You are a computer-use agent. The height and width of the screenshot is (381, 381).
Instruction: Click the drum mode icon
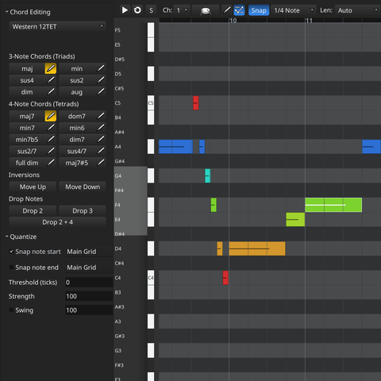click(x=206, y=10)
